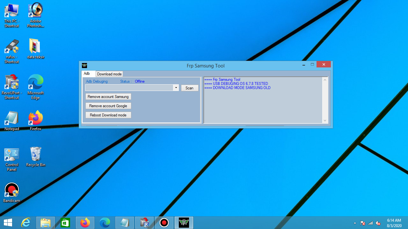Click Remove account Google button
Viewport: 408px width, 229px height.
click(108, 106)
